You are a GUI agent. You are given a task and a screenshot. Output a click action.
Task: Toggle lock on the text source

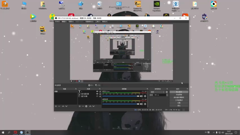[100, 91]
